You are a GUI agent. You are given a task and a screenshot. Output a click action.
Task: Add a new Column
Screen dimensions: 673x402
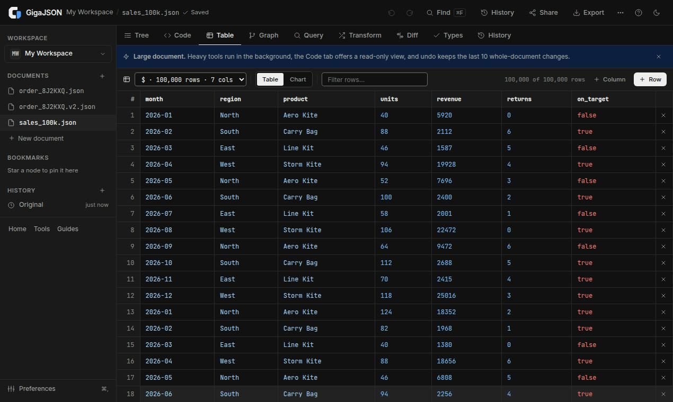(609, 79)
